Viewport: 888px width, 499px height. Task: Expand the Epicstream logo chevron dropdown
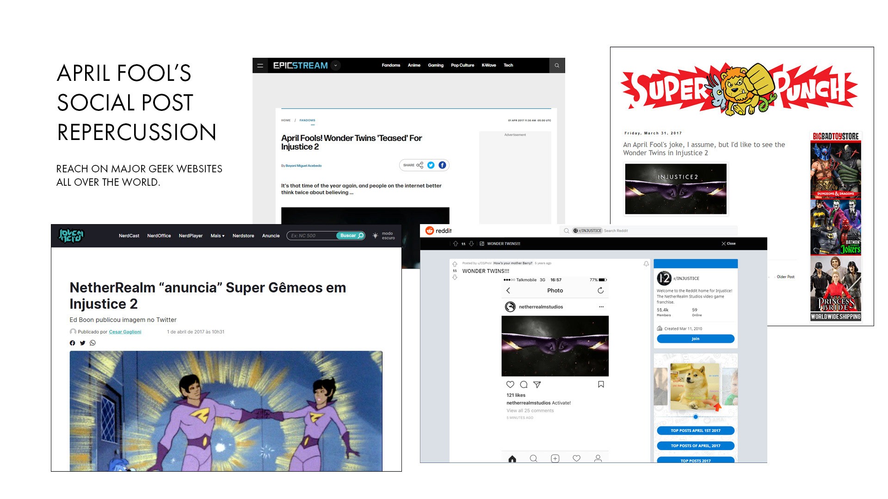(x=336, y=65)
